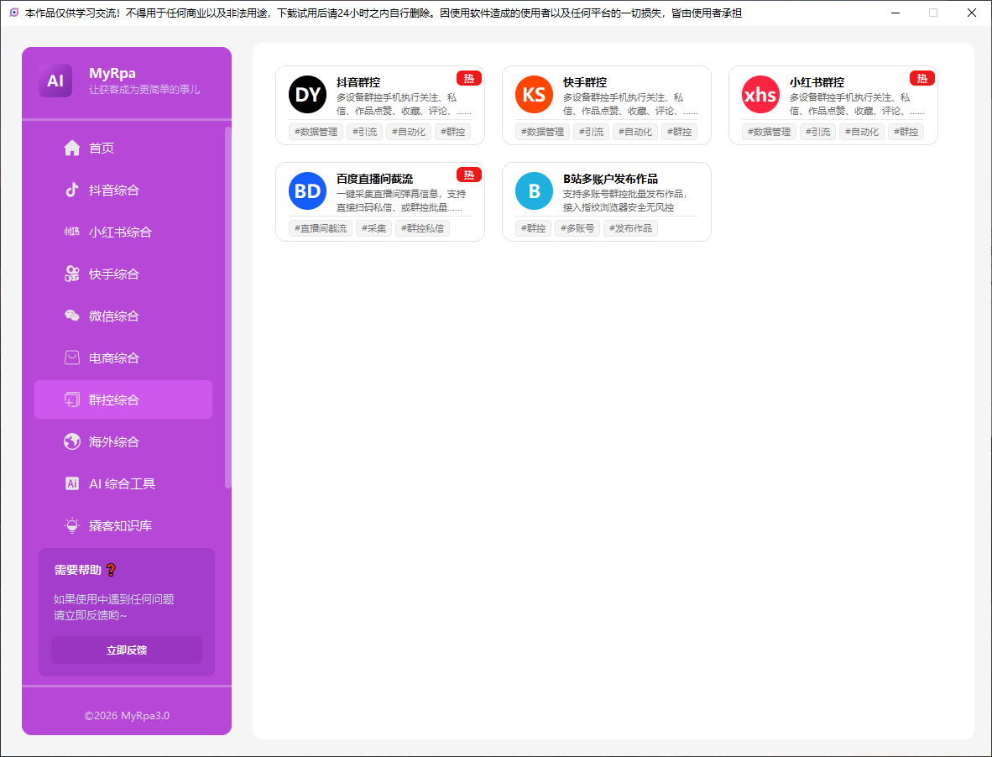992x757 pixels.
Task: Click #群控 tag on B站多账户发布作品 card
Action: (x=533, y=228)
